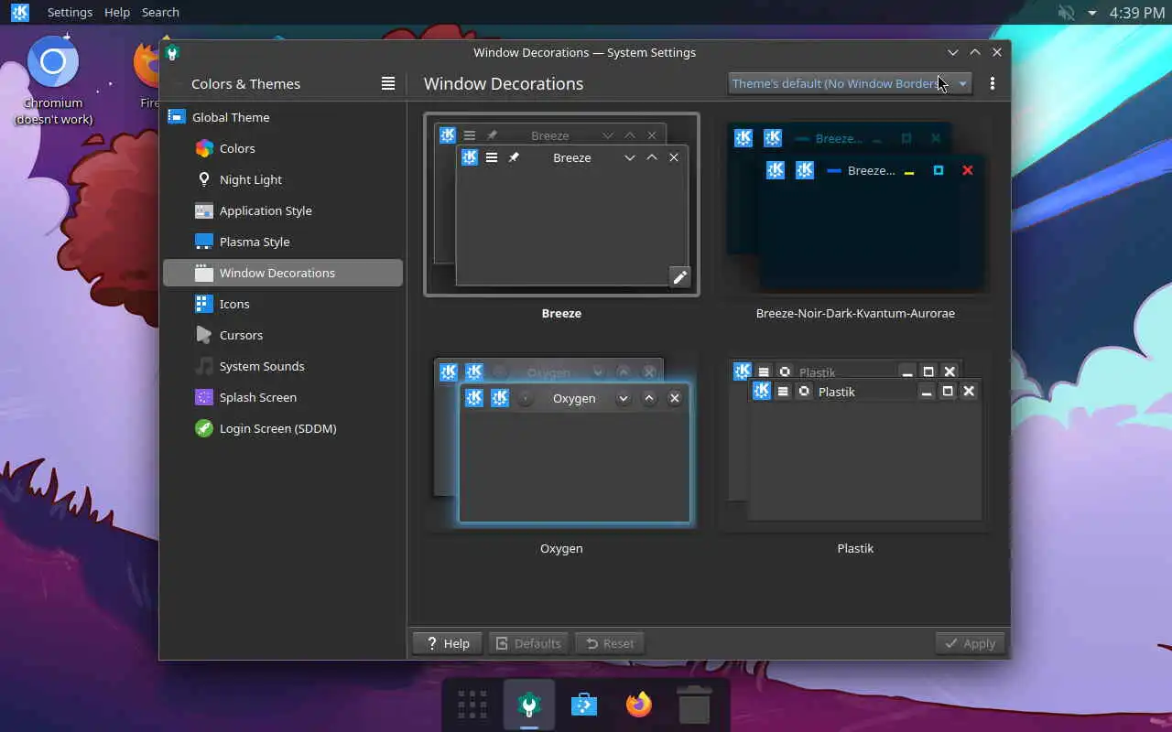Image resolution: width=1172 pixels, height=732 pixels.
Task: Open the Cursors settings page
Action: pyautogui.click(x=282, y=335)
